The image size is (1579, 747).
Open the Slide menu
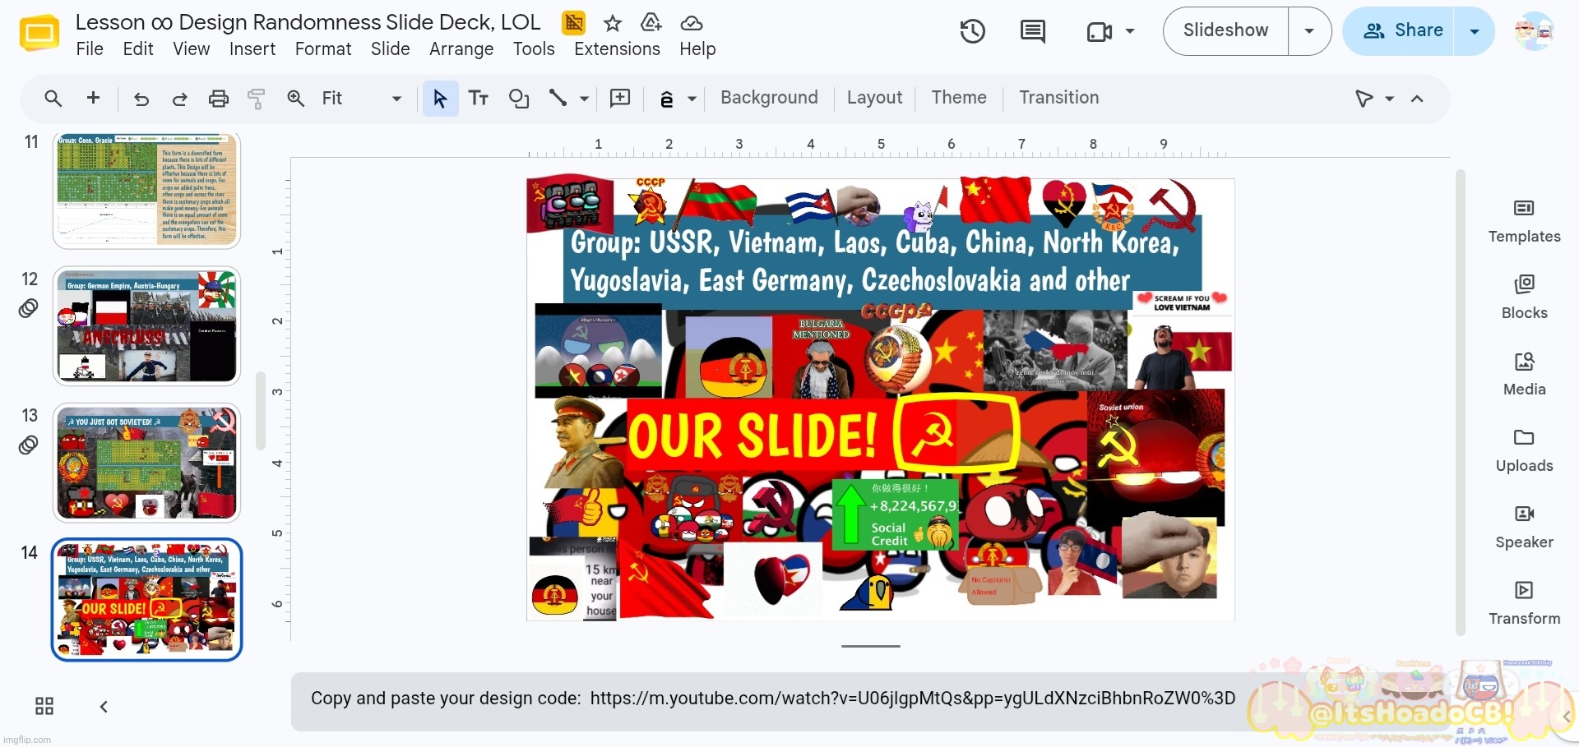pos(390,49)
